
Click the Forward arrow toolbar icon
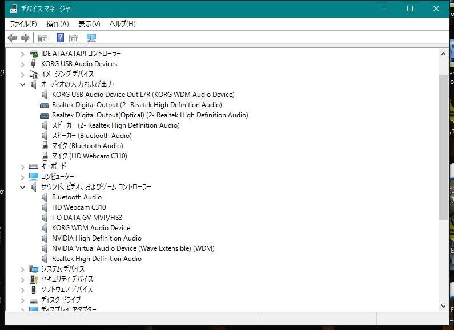pyautogui.click(x=25, y=38)
